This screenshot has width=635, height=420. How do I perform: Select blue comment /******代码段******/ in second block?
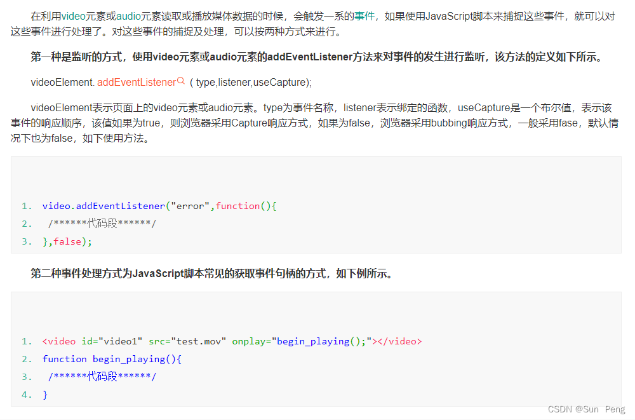coord(102,377)
